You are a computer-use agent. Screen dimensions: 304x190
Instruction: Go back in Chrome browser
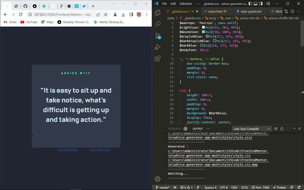(6, 14)
